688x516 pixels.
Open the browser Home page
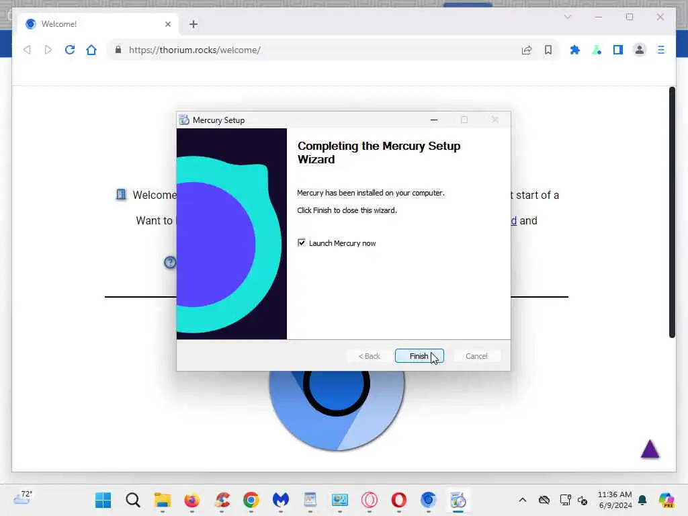tap(91, 50)
